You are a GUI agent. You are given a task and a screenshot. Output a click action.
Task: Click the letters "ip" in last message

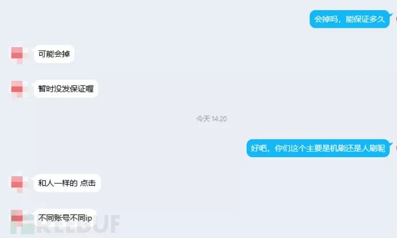[x=89, y=218]
